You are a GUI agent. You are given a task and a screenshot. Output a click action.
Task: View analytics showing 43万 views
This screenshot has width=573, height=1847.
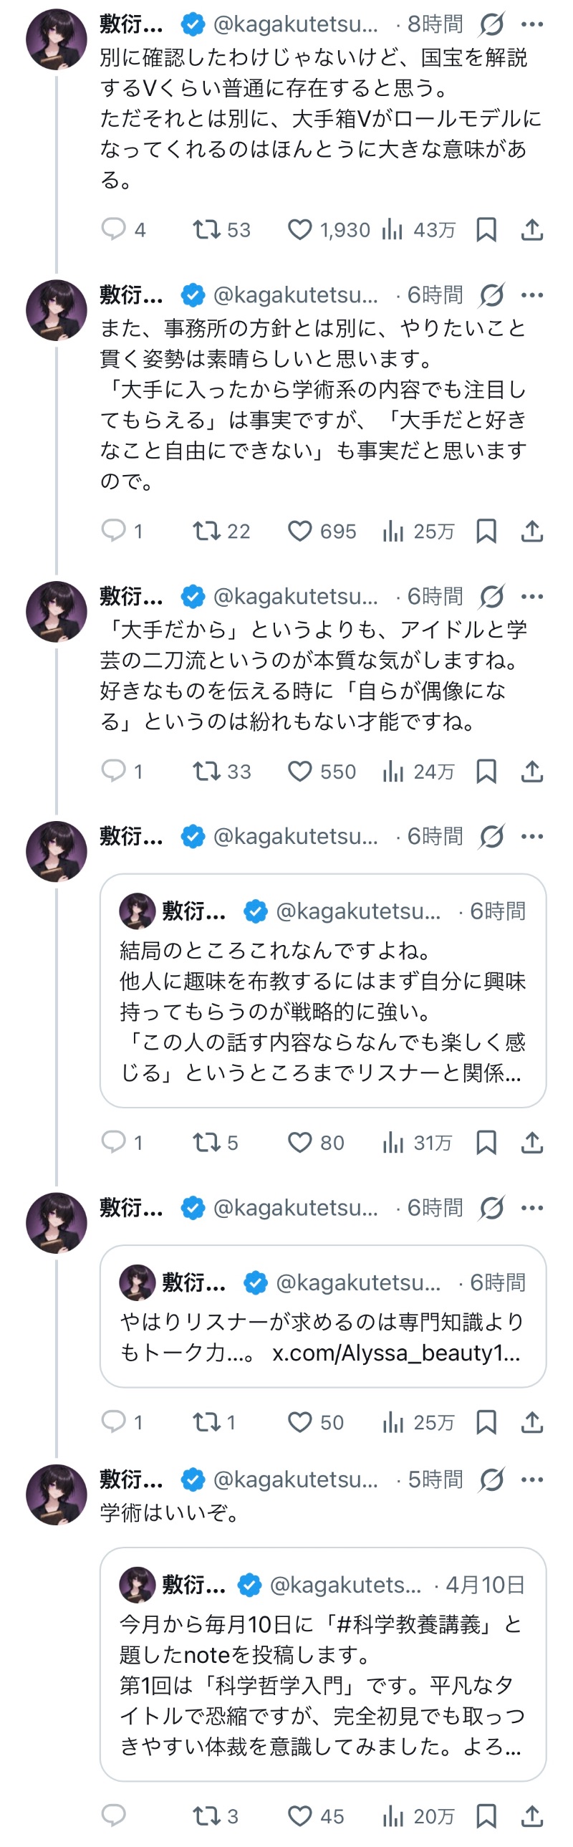click(x=419, y=229)
